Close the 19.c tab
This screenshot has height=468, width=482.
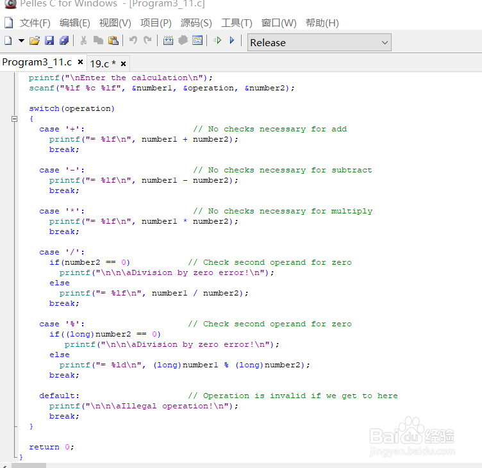123,63
